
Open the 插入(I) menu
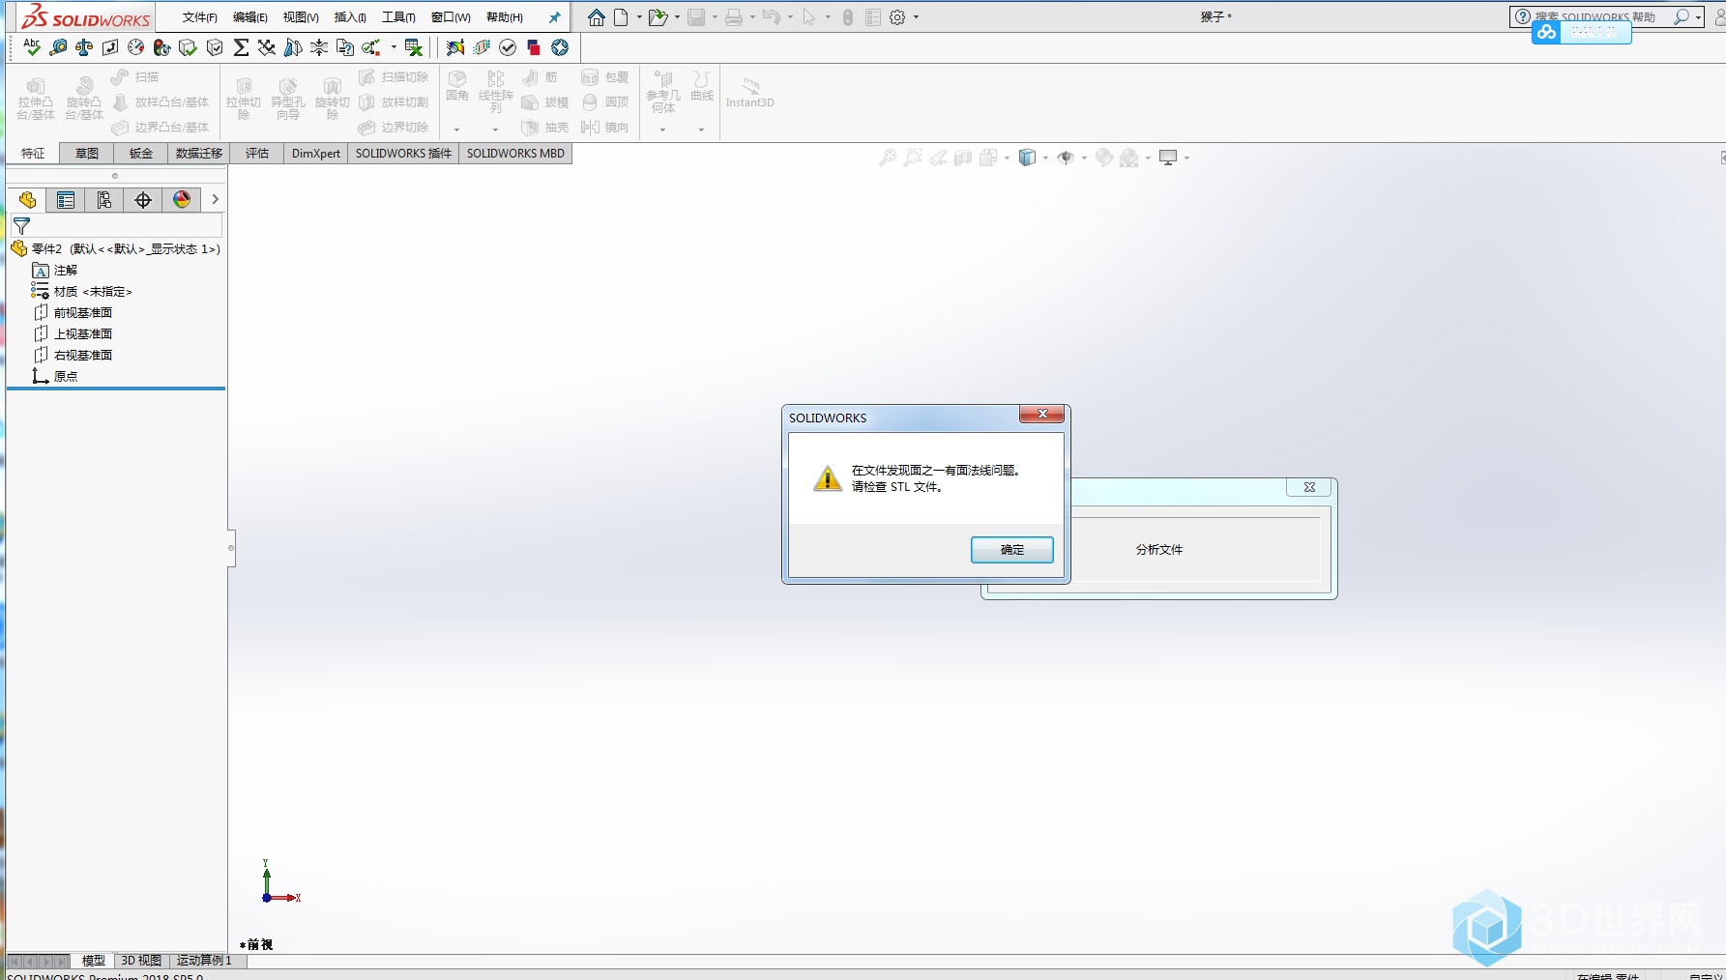pyautogui.click(x=350, y=17)
